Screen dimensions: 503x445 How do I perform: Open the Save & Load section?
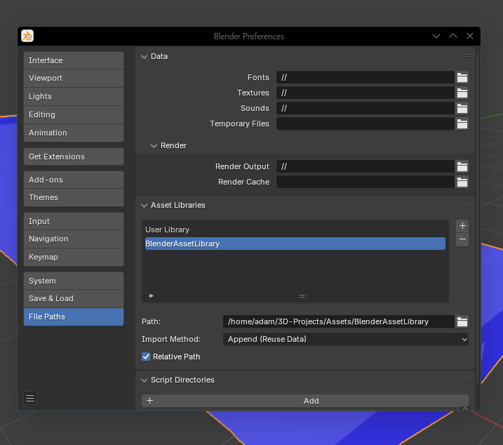[x=74, y=298]
